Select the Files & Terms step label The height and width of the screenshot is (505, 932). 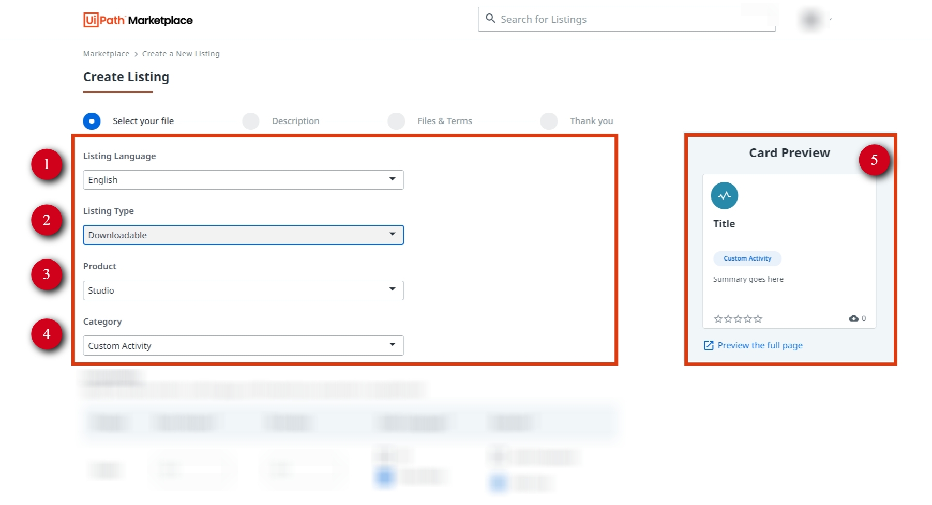pyautogui.click(x=444, y=121)
